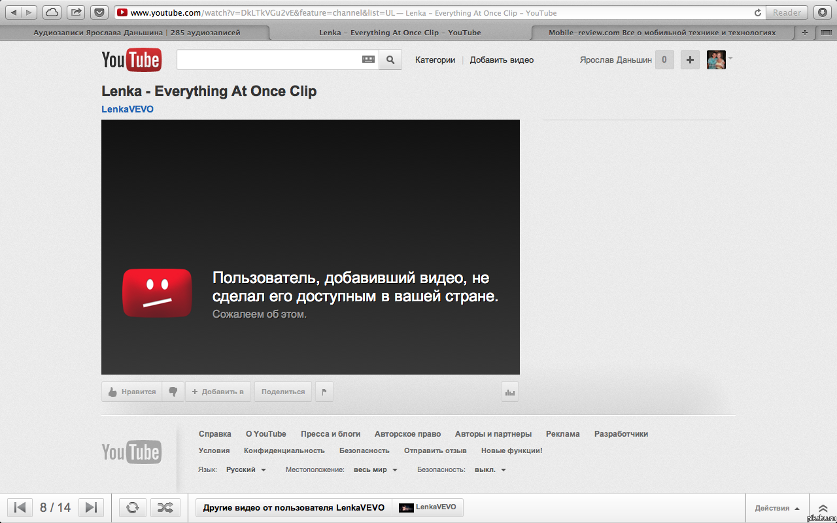This screenshot has height=523, width=837.
Task: Toggle playlist shuffle icon
Action: click(165, 507)
